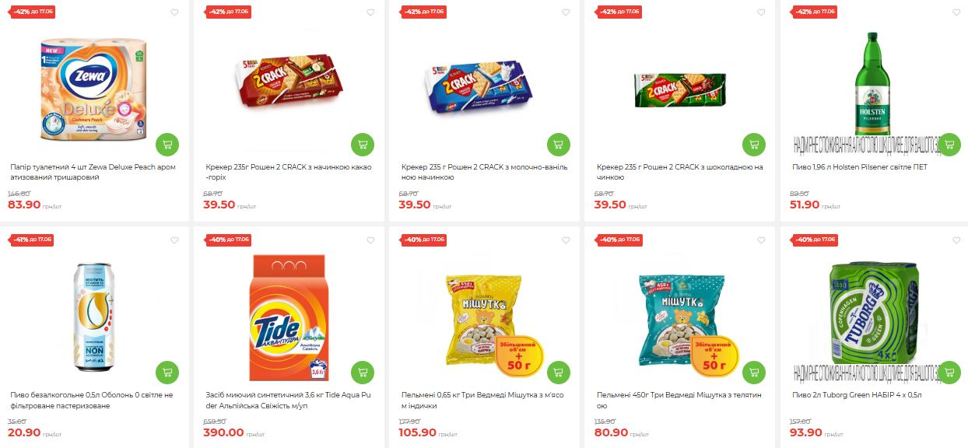Add 2 CRACK chocolate cracker to cart
This screenshot has width=968, height=448.
[753, 144]
